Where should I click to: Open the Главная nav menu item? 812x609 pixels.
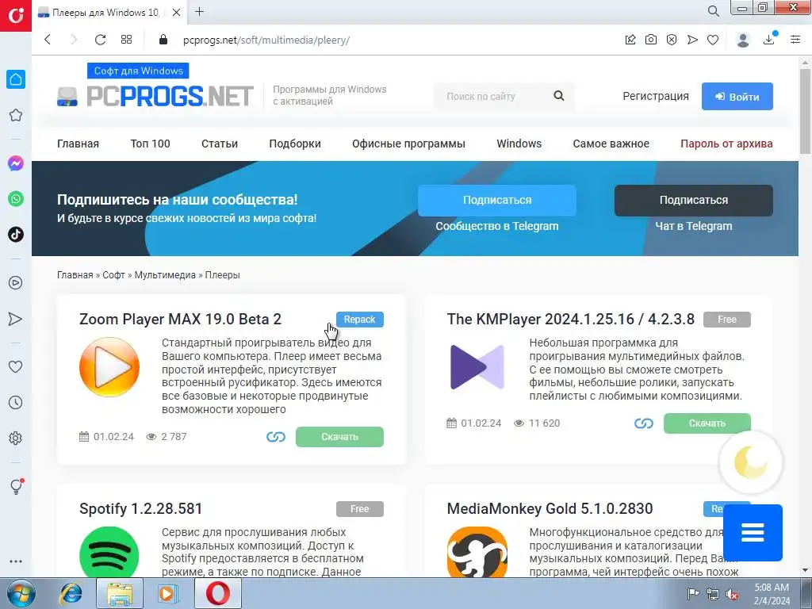[79, 144]
